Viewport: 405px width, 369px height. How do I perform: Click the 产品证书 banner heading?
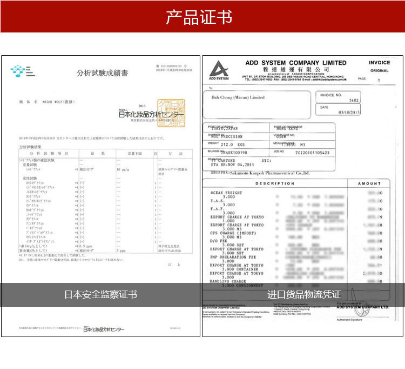(199, 17)
